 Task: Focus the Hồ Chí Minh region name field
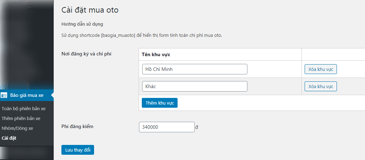[x=194, y=69]
